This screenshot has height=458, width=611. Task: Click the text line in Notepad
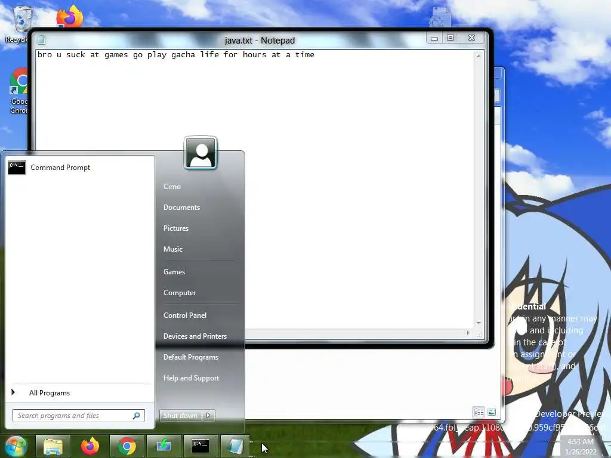click(176, 55)
